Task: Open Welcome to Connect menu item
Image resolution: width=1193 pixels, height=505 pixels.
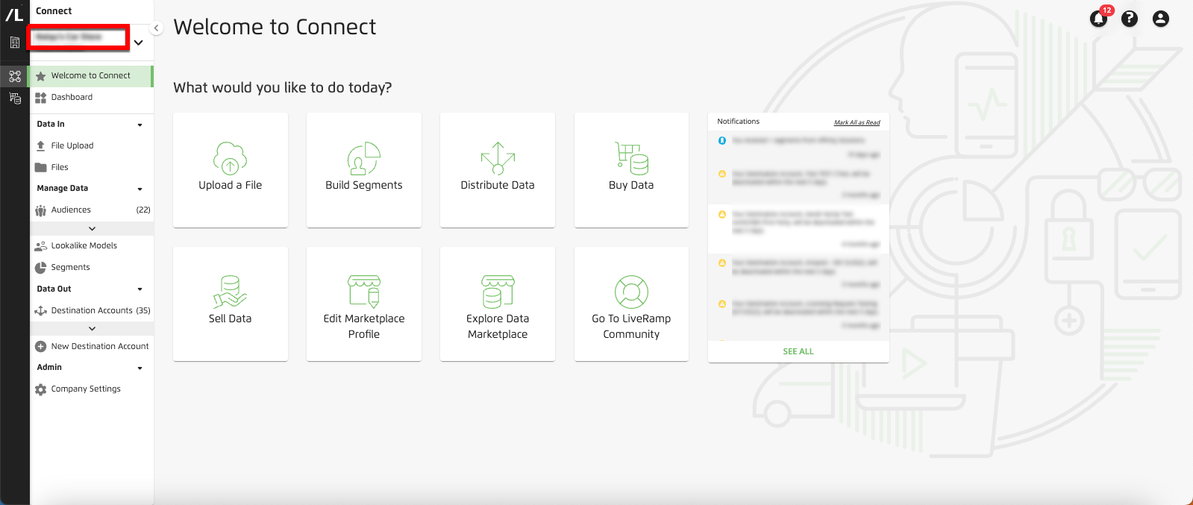Action: pyautogui.click(x=91, y=76)
